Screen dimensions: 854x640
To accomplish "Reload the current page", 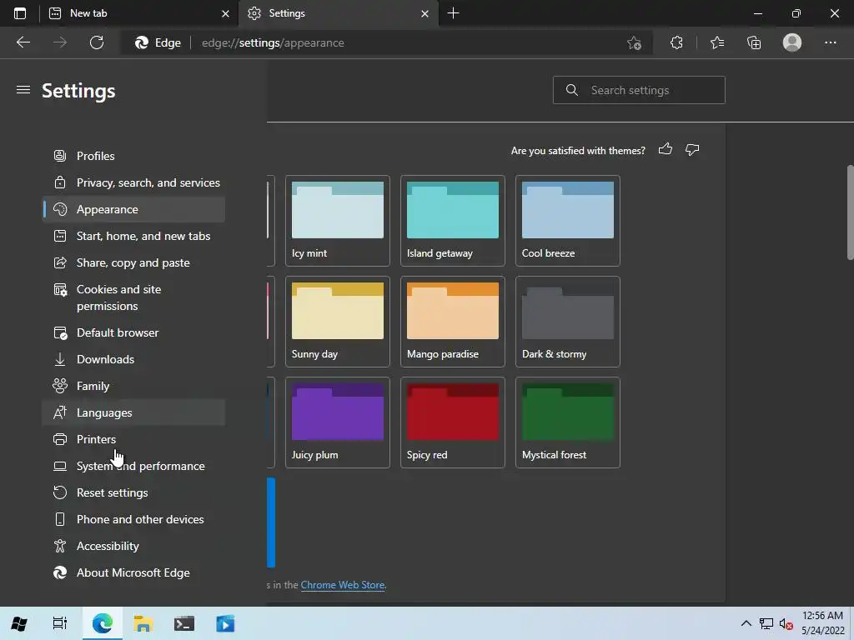I will 97,42.
